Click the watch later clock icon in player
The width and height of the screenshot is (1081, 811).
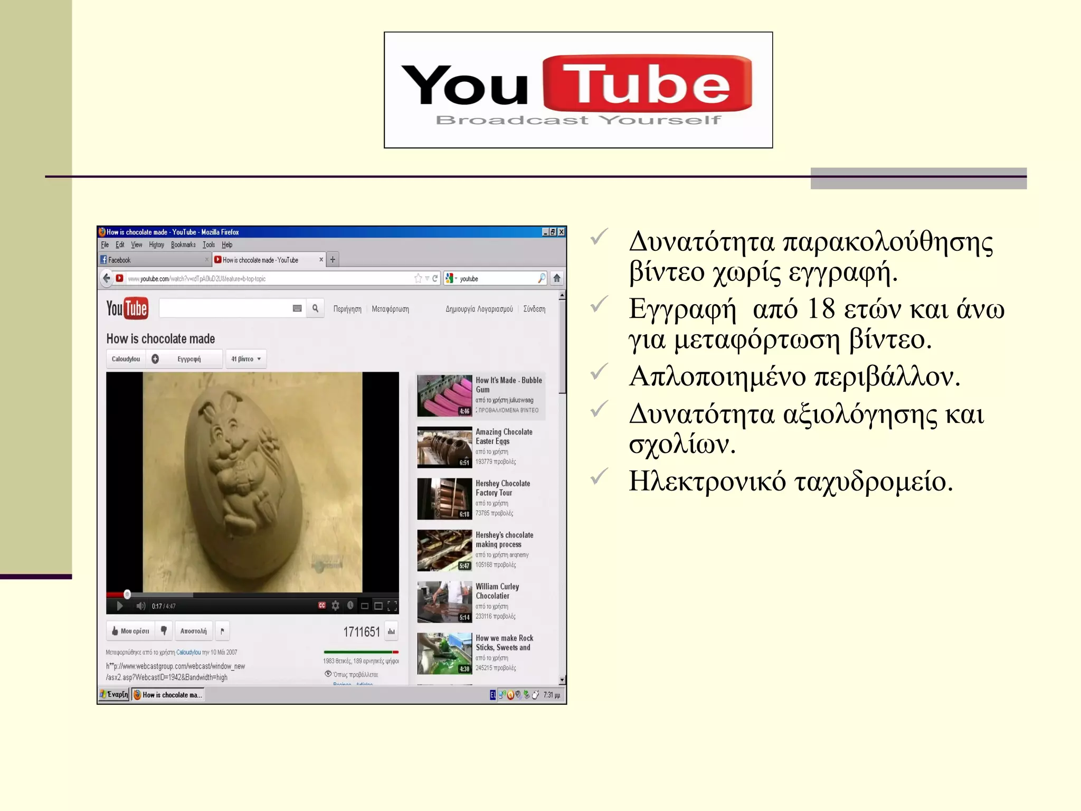pyautogui.click(x=350, y=606)
